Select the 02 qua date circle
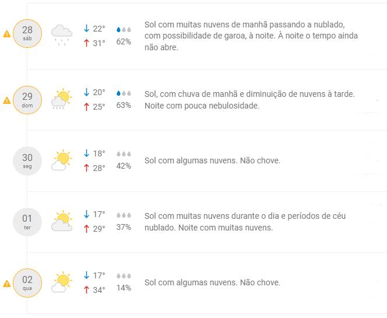 (x=27, y=283)
